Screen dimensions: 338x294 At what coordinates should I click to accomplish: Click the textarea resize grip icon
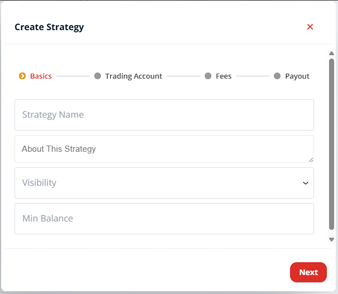pyautogui.click(x=311, y=160)
